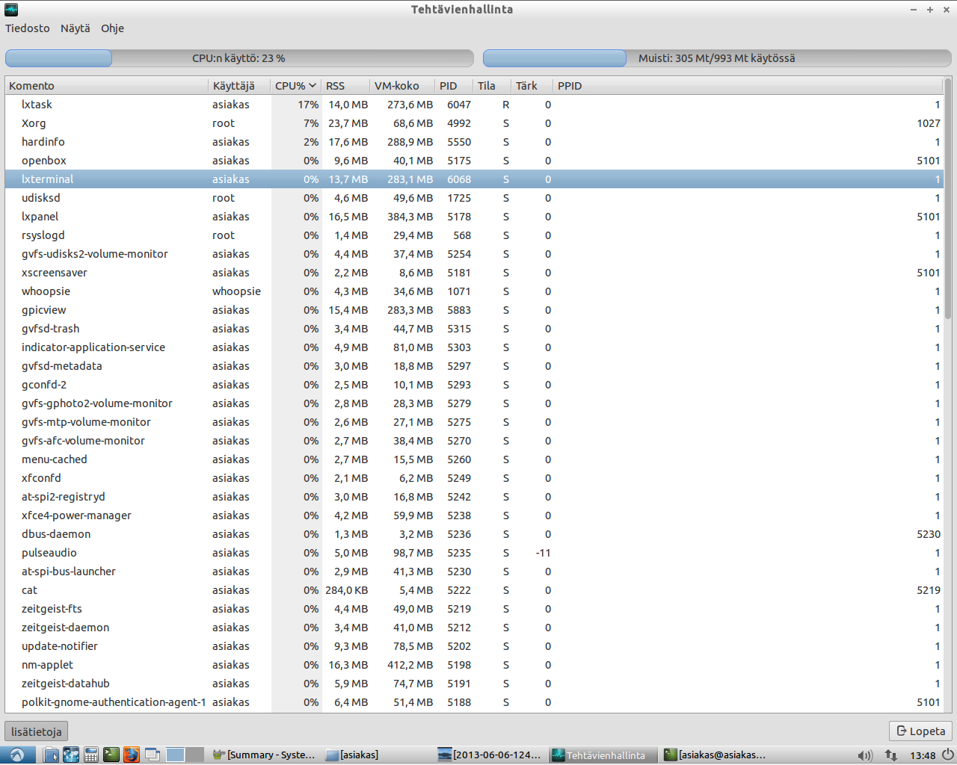Select the menu-cached process row
Screen dimensions: 957x765
pyautogui.click(x=474, y=459)
